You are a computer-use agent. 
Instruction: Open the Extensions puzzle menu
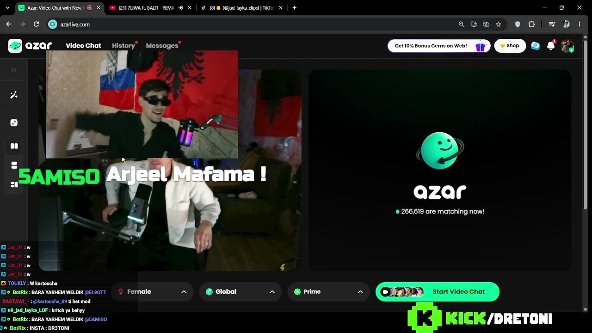(x=531, y=25)
